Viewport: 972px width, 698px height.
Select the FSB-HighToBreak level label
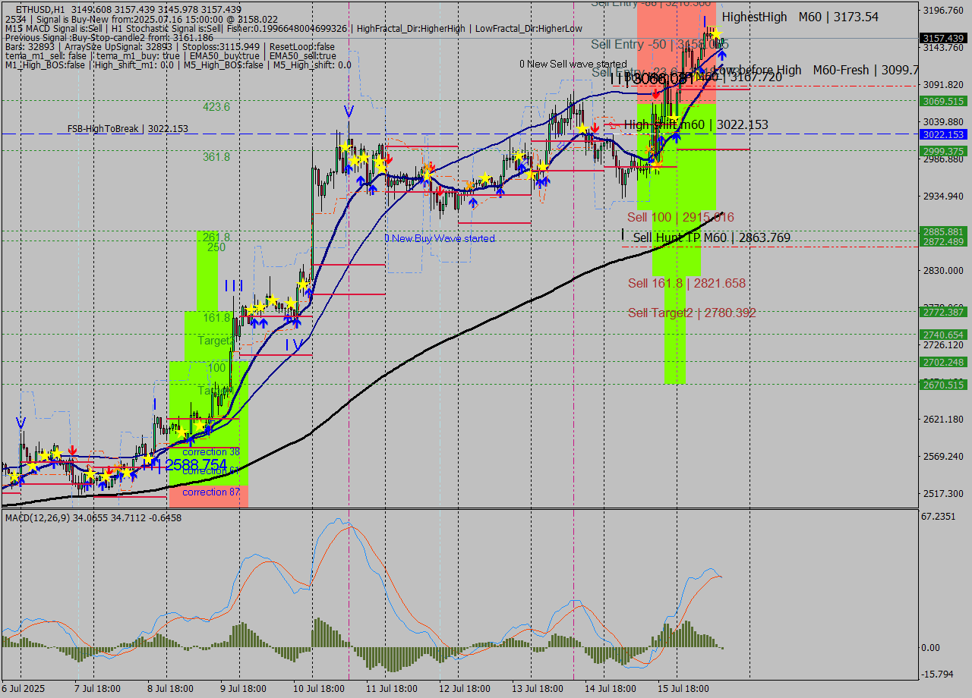click(128, 129)
